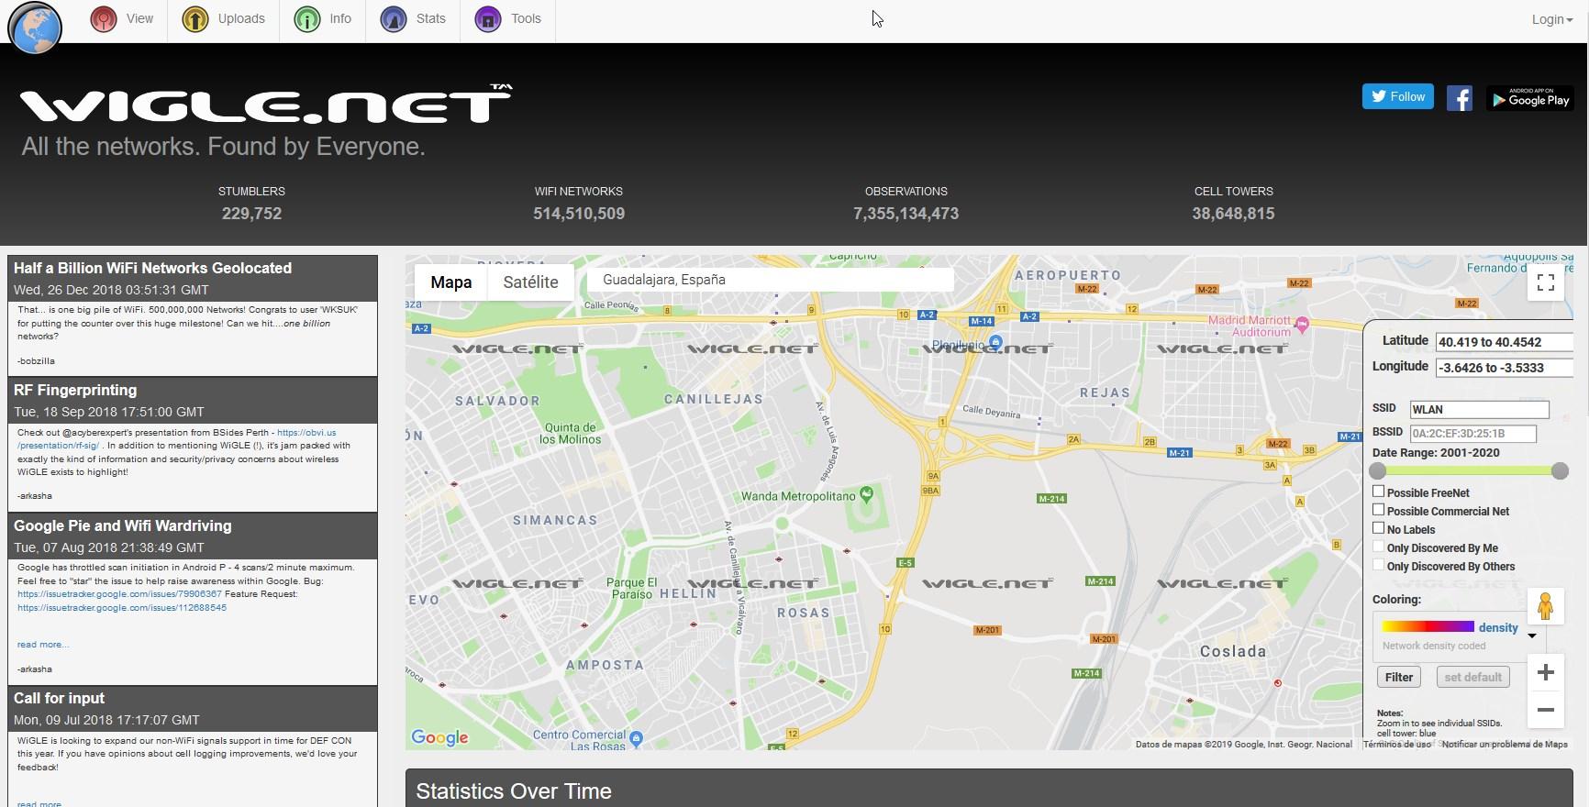
Task: Open the View menu
Action: [122, 19]
